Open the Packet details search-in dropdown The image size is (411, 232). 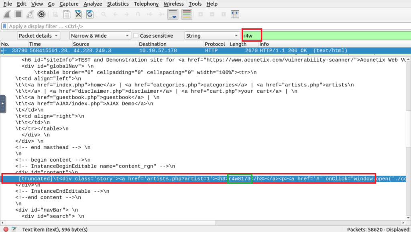[x=39, y=36]
